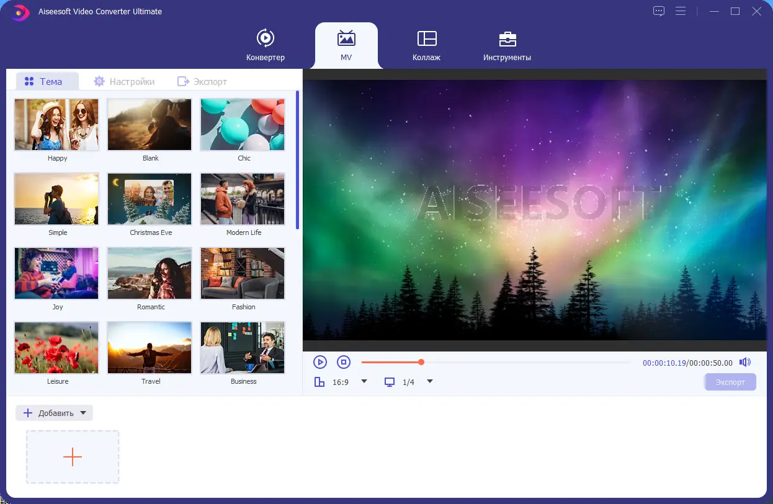Select the Simple theme thumbnail
Screen dimensions: 773x504
[x=56, y=199]
